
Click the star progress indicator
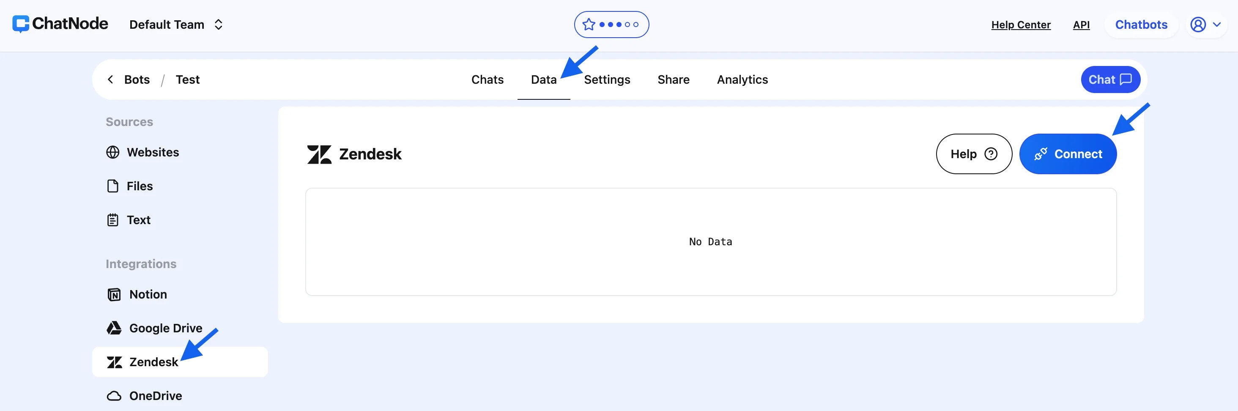pyautogui.click(x=612, y=24)
